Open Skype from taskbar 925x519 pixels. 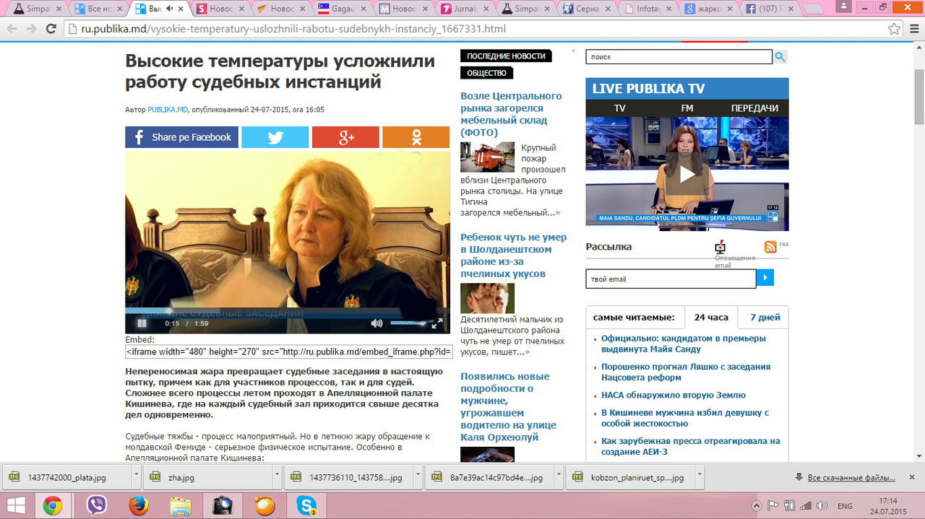point(306,505)
